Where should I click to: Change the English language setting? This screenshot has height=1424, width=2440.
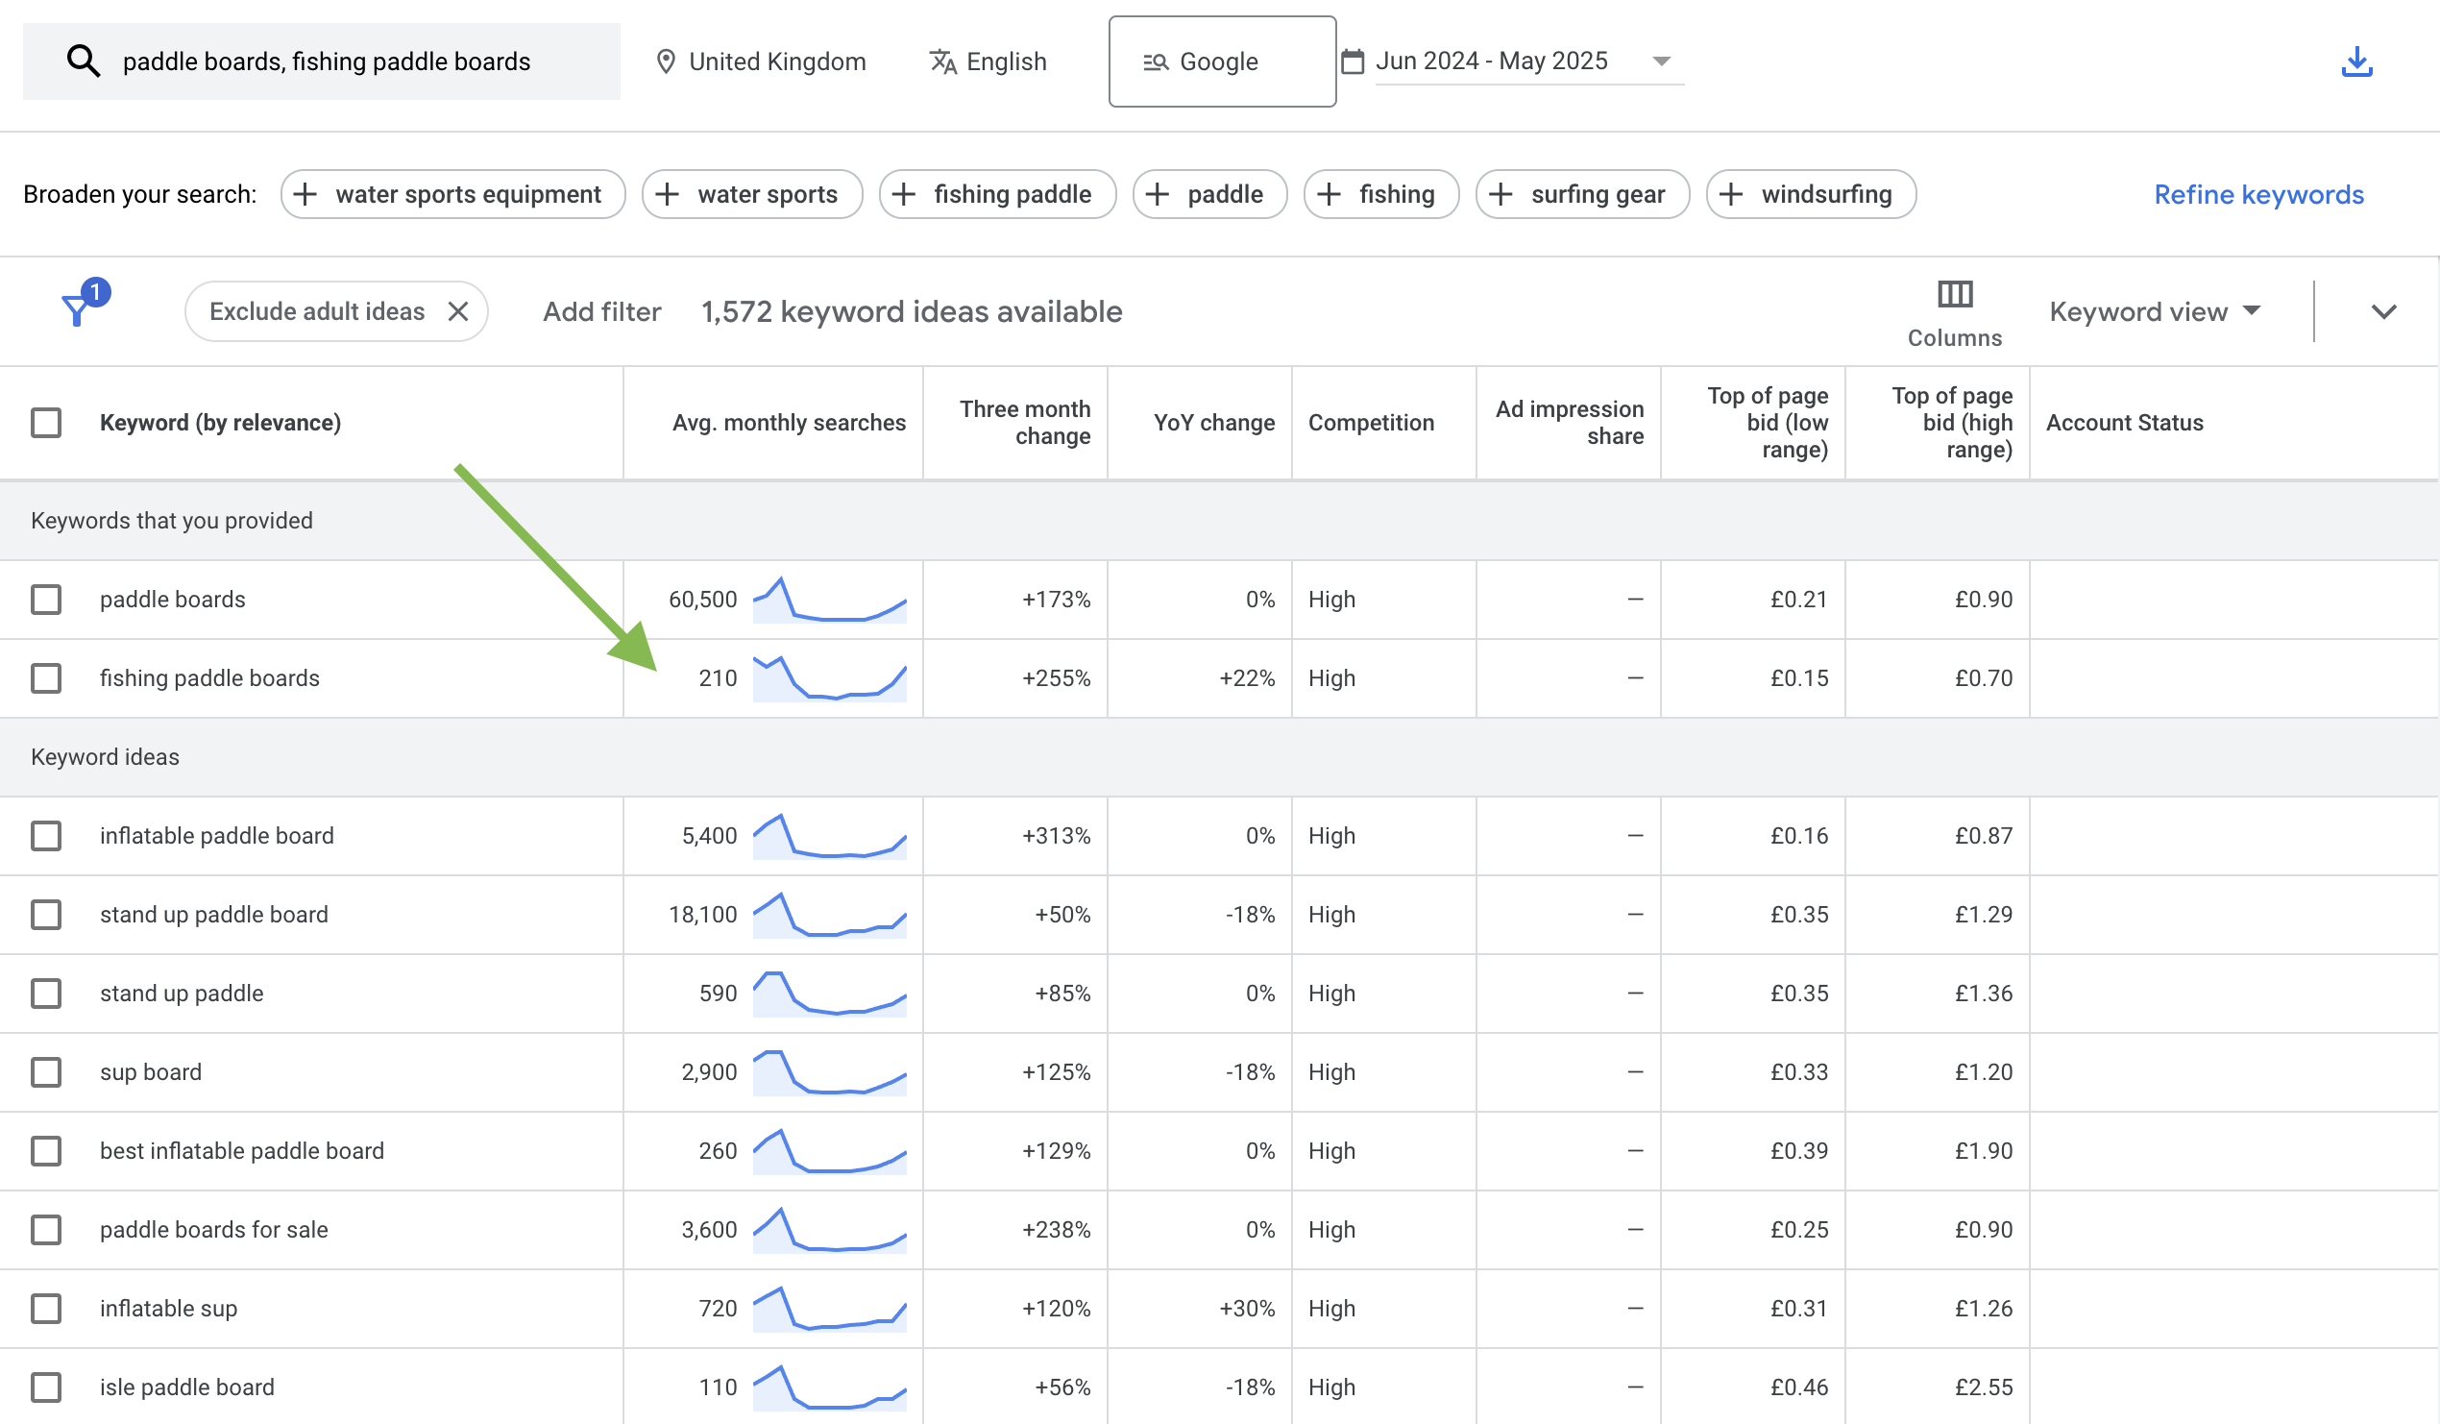988,62
